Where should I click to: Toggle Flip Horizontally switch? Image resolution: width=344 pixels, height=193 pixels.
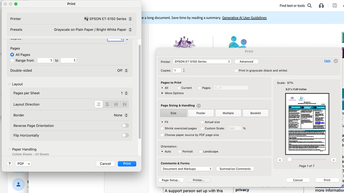125,135
